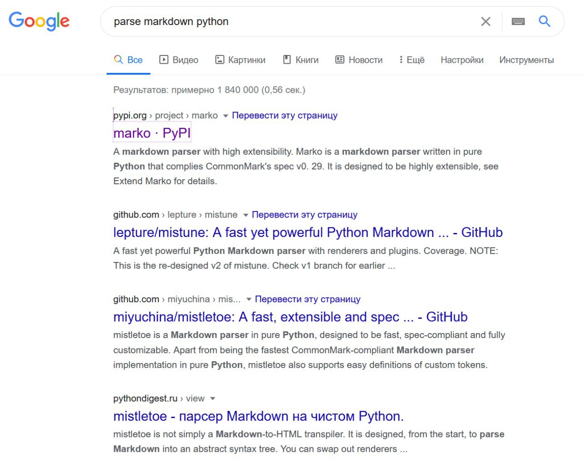Clear the search query with X icon
The width and height of the screenshot is (583, 465).
point(486,21)
